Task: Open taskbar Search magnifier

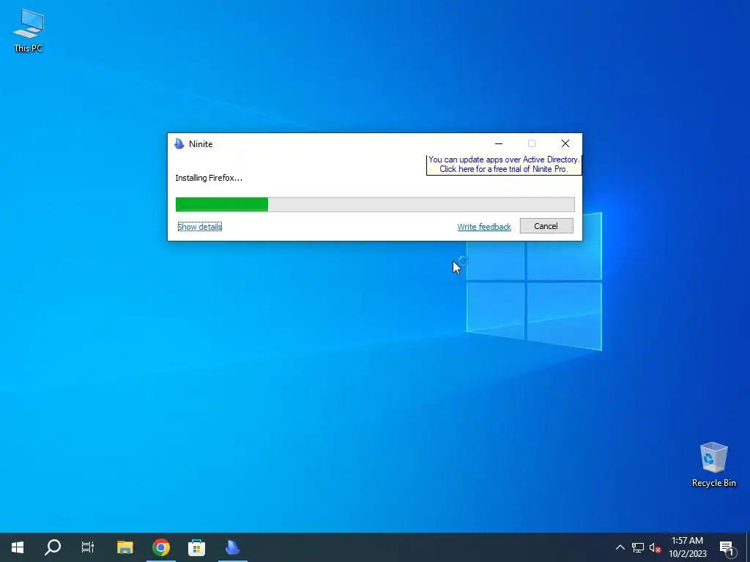Action: 53,547
